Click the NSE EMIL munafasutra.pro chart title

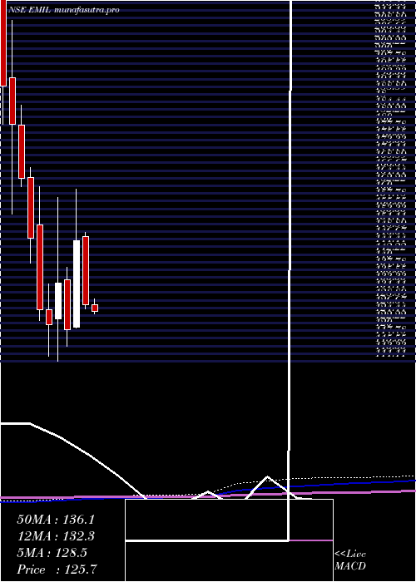pos(63,10)
